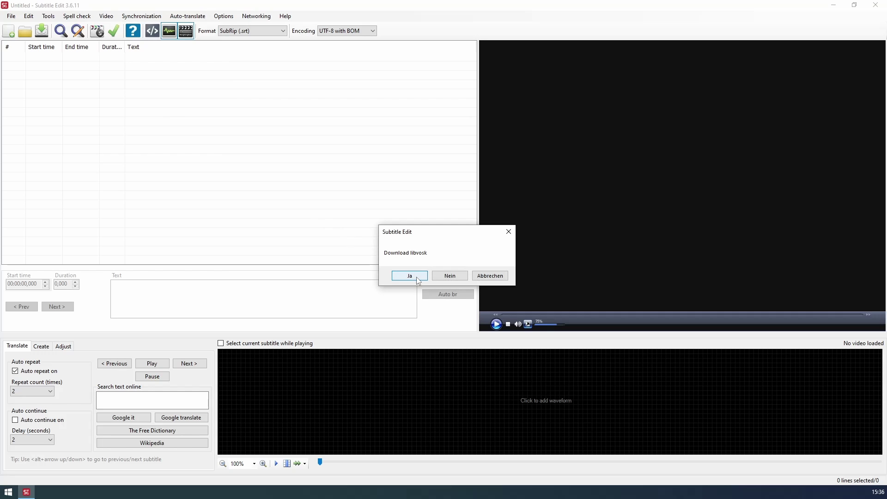Open the Visual sync toolbar icon
This screenshot has width=887, height=499.
(97, 31)
